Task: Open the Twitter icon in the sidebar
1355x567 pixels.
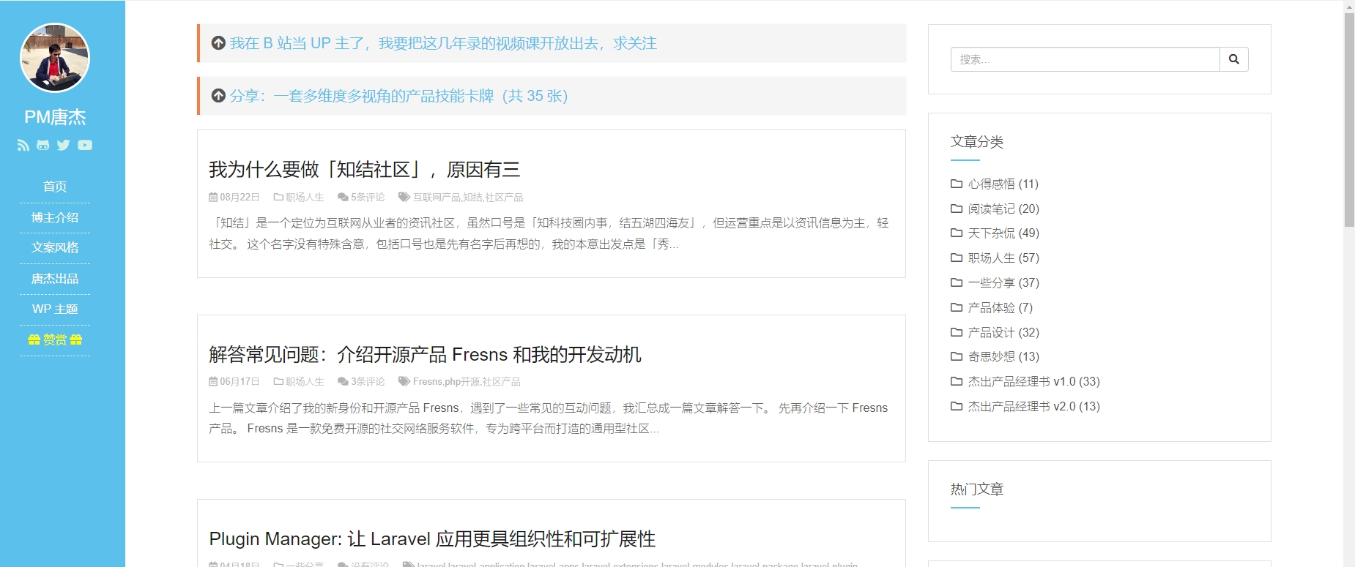Action: click(64, 145)
